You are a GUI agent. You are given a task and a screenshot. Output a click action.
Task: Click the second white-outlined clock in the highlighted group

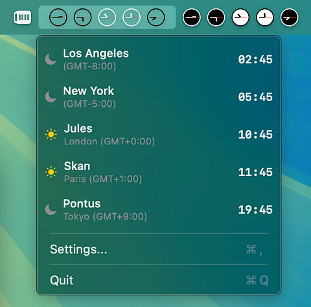(x=132, y=17)
